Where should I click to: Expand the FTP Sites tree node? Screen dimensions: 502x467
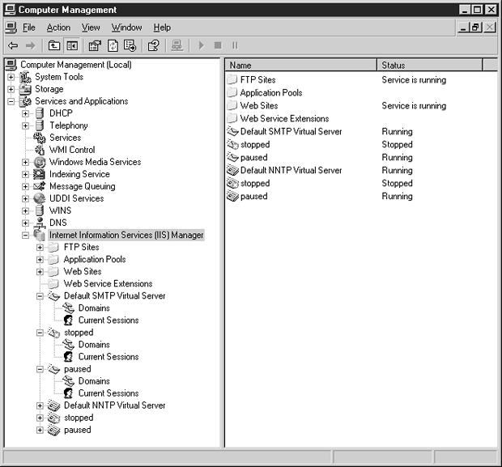click(x=40, y=248)
